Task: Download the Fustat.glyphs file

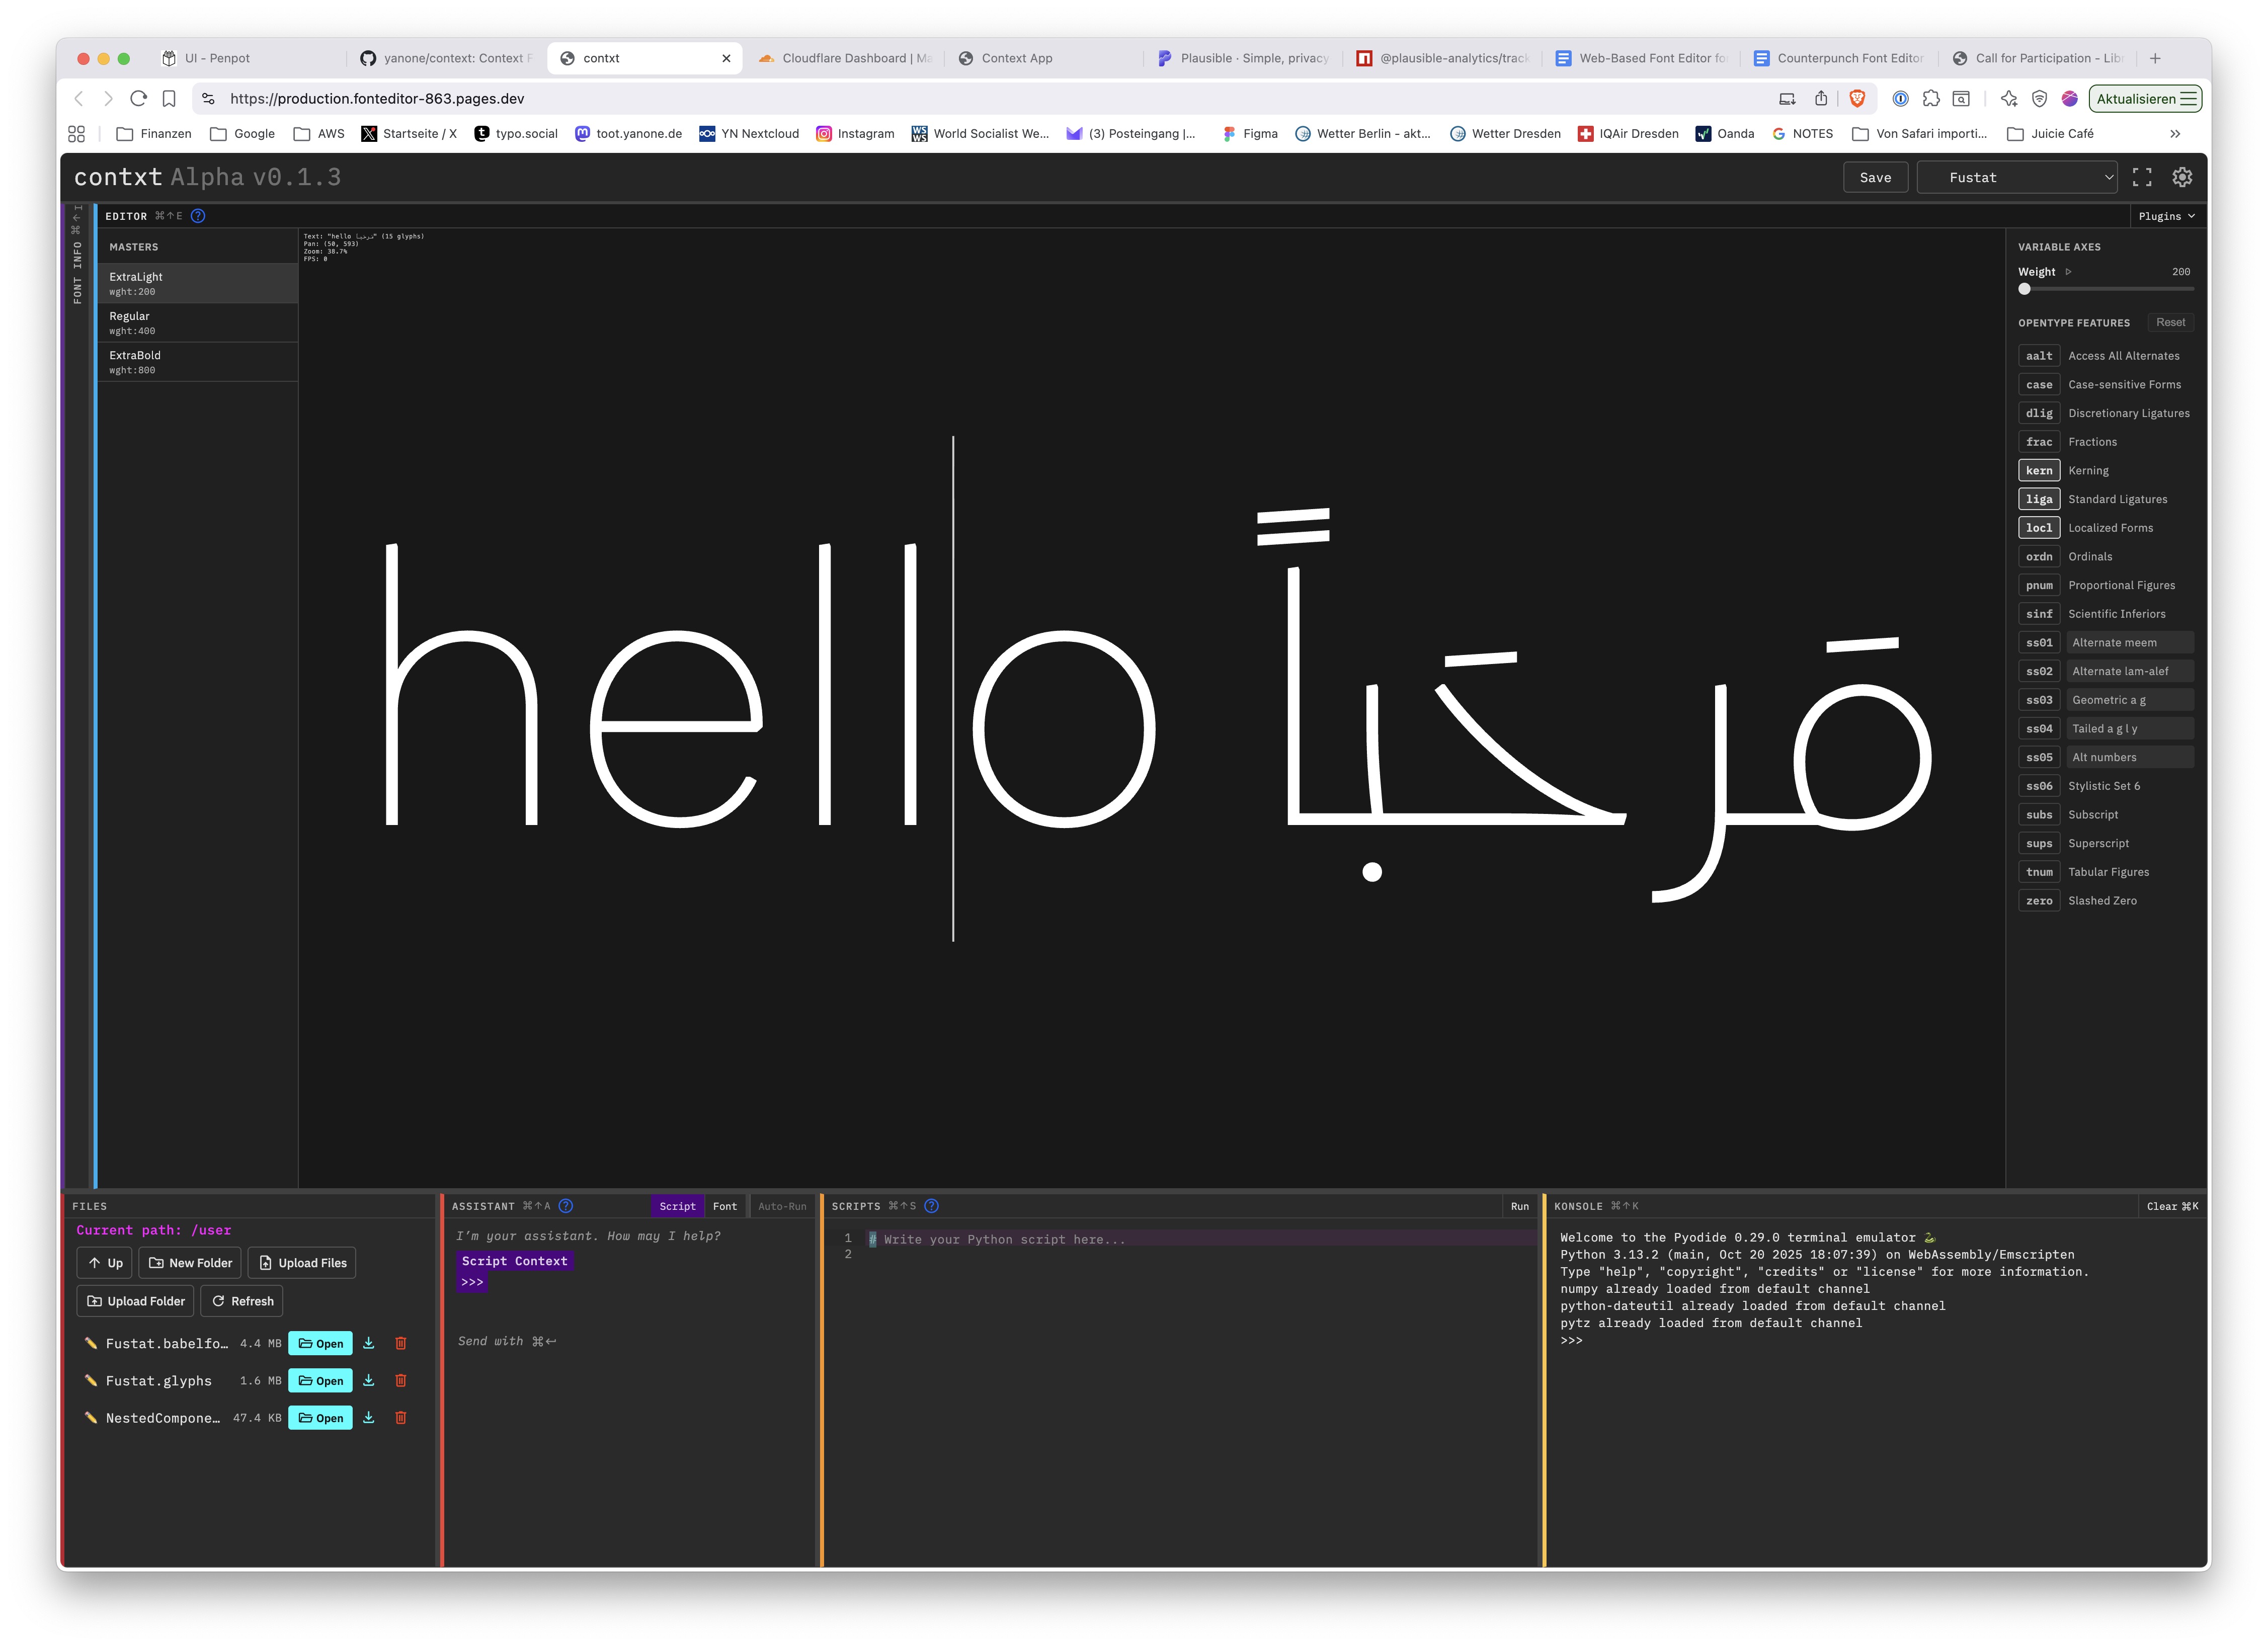Action: click(x=368, y=1380)
